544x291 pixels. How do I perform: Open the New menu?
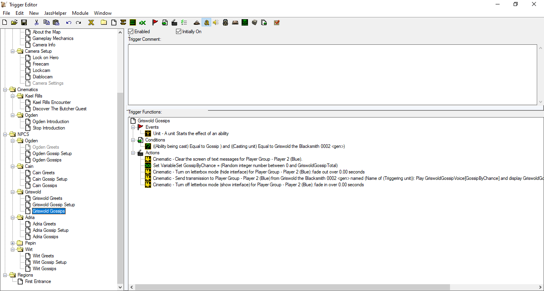click(34, 13)
